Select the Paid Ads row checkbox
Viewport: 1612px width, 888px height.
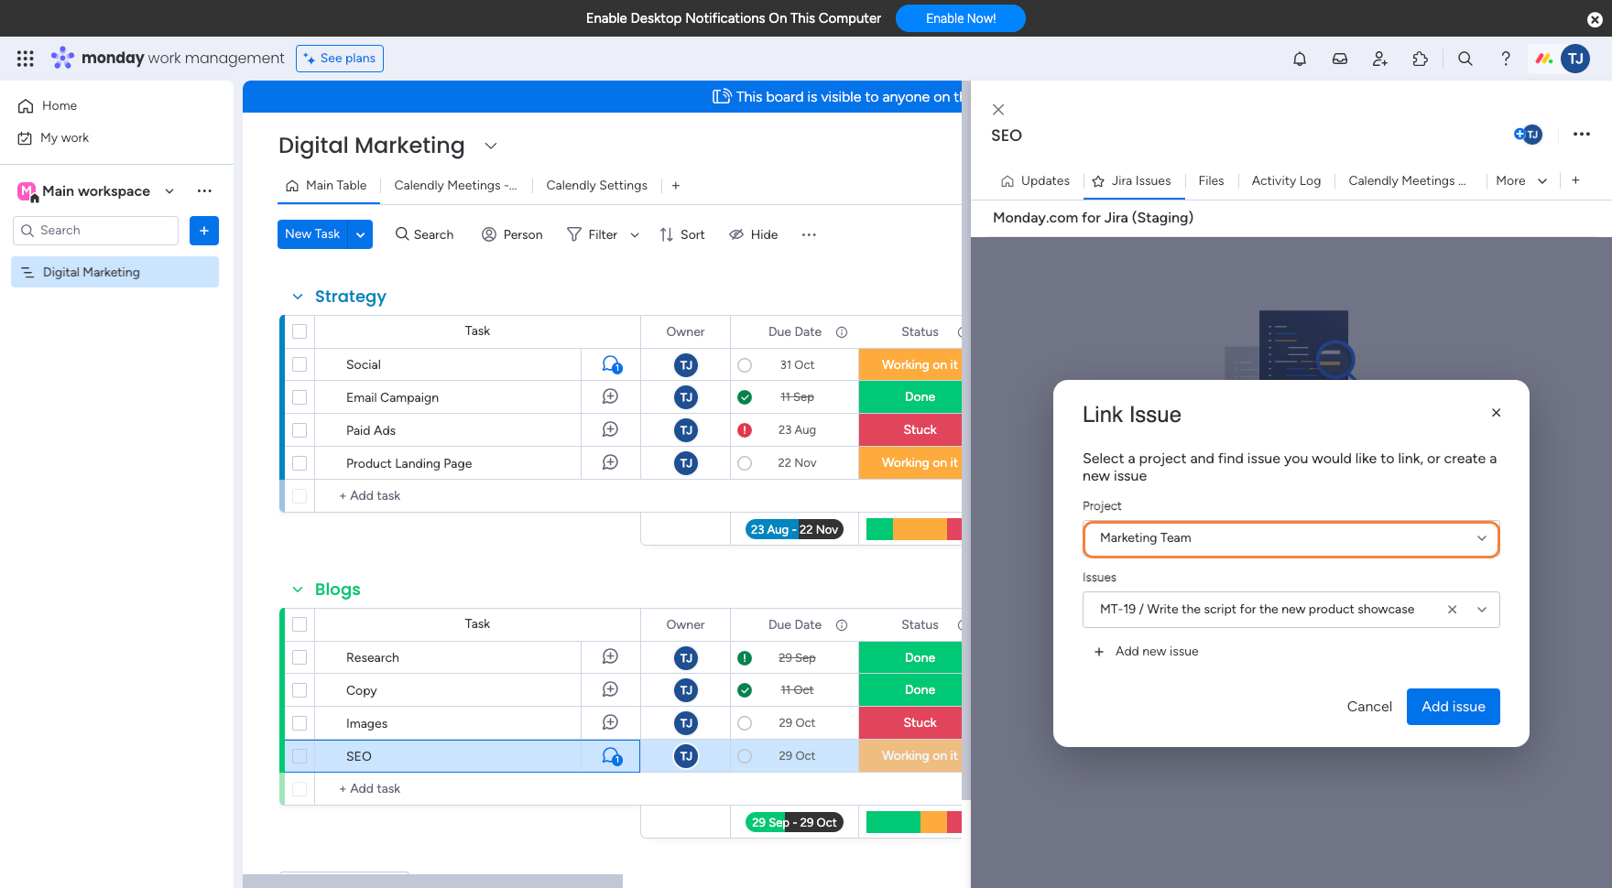point(300,430)
